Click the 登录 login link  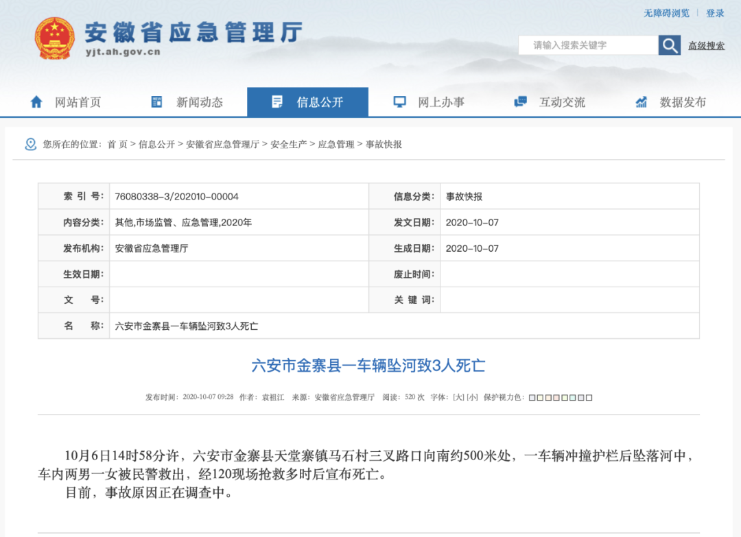tap(715, 13)
